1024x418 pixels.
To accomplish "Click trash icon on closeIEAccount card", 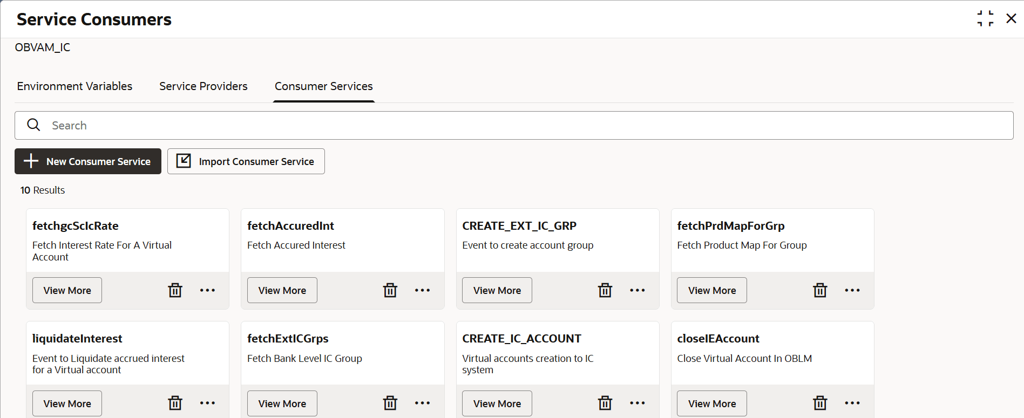I will pyautogui.click(x=820, y=403).
